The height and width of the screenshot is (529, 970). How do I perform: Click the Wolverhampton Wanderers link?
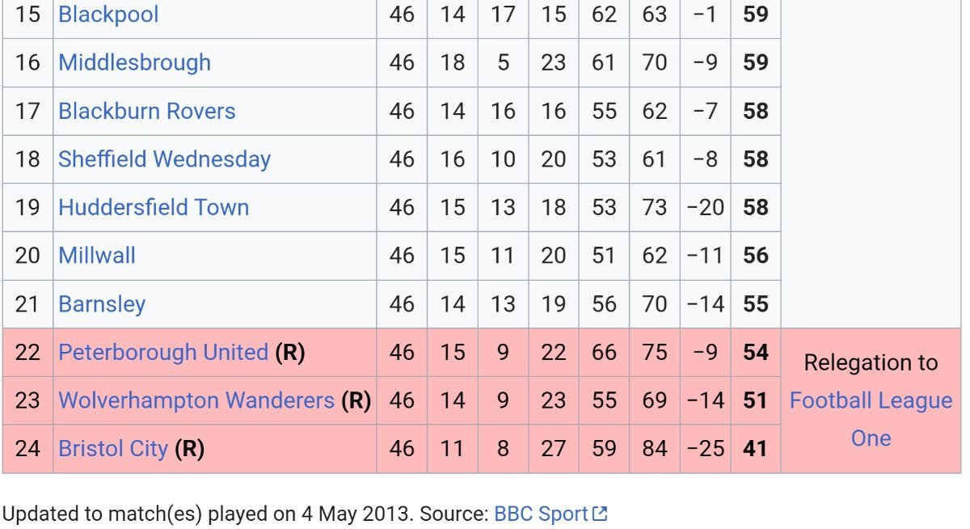coord(196,400)
